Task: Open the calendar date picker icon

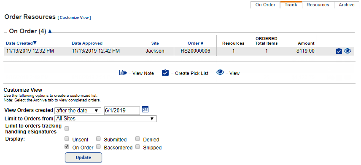Action: [x=145, y=110]
